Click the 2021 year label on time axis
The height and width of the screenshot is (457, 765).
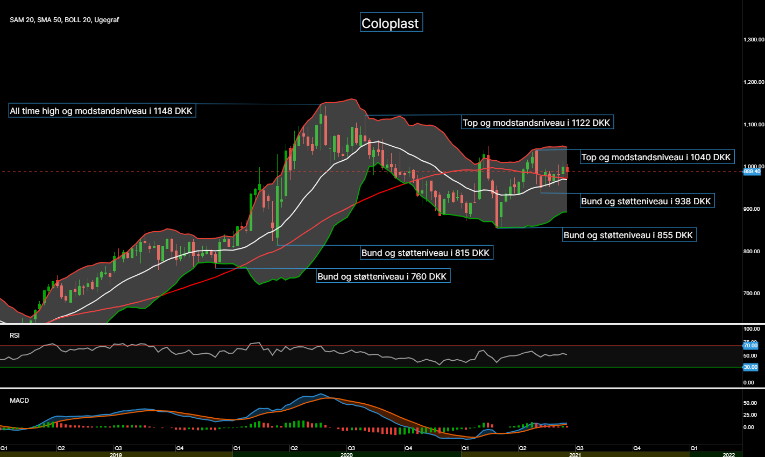click(575, 455)
